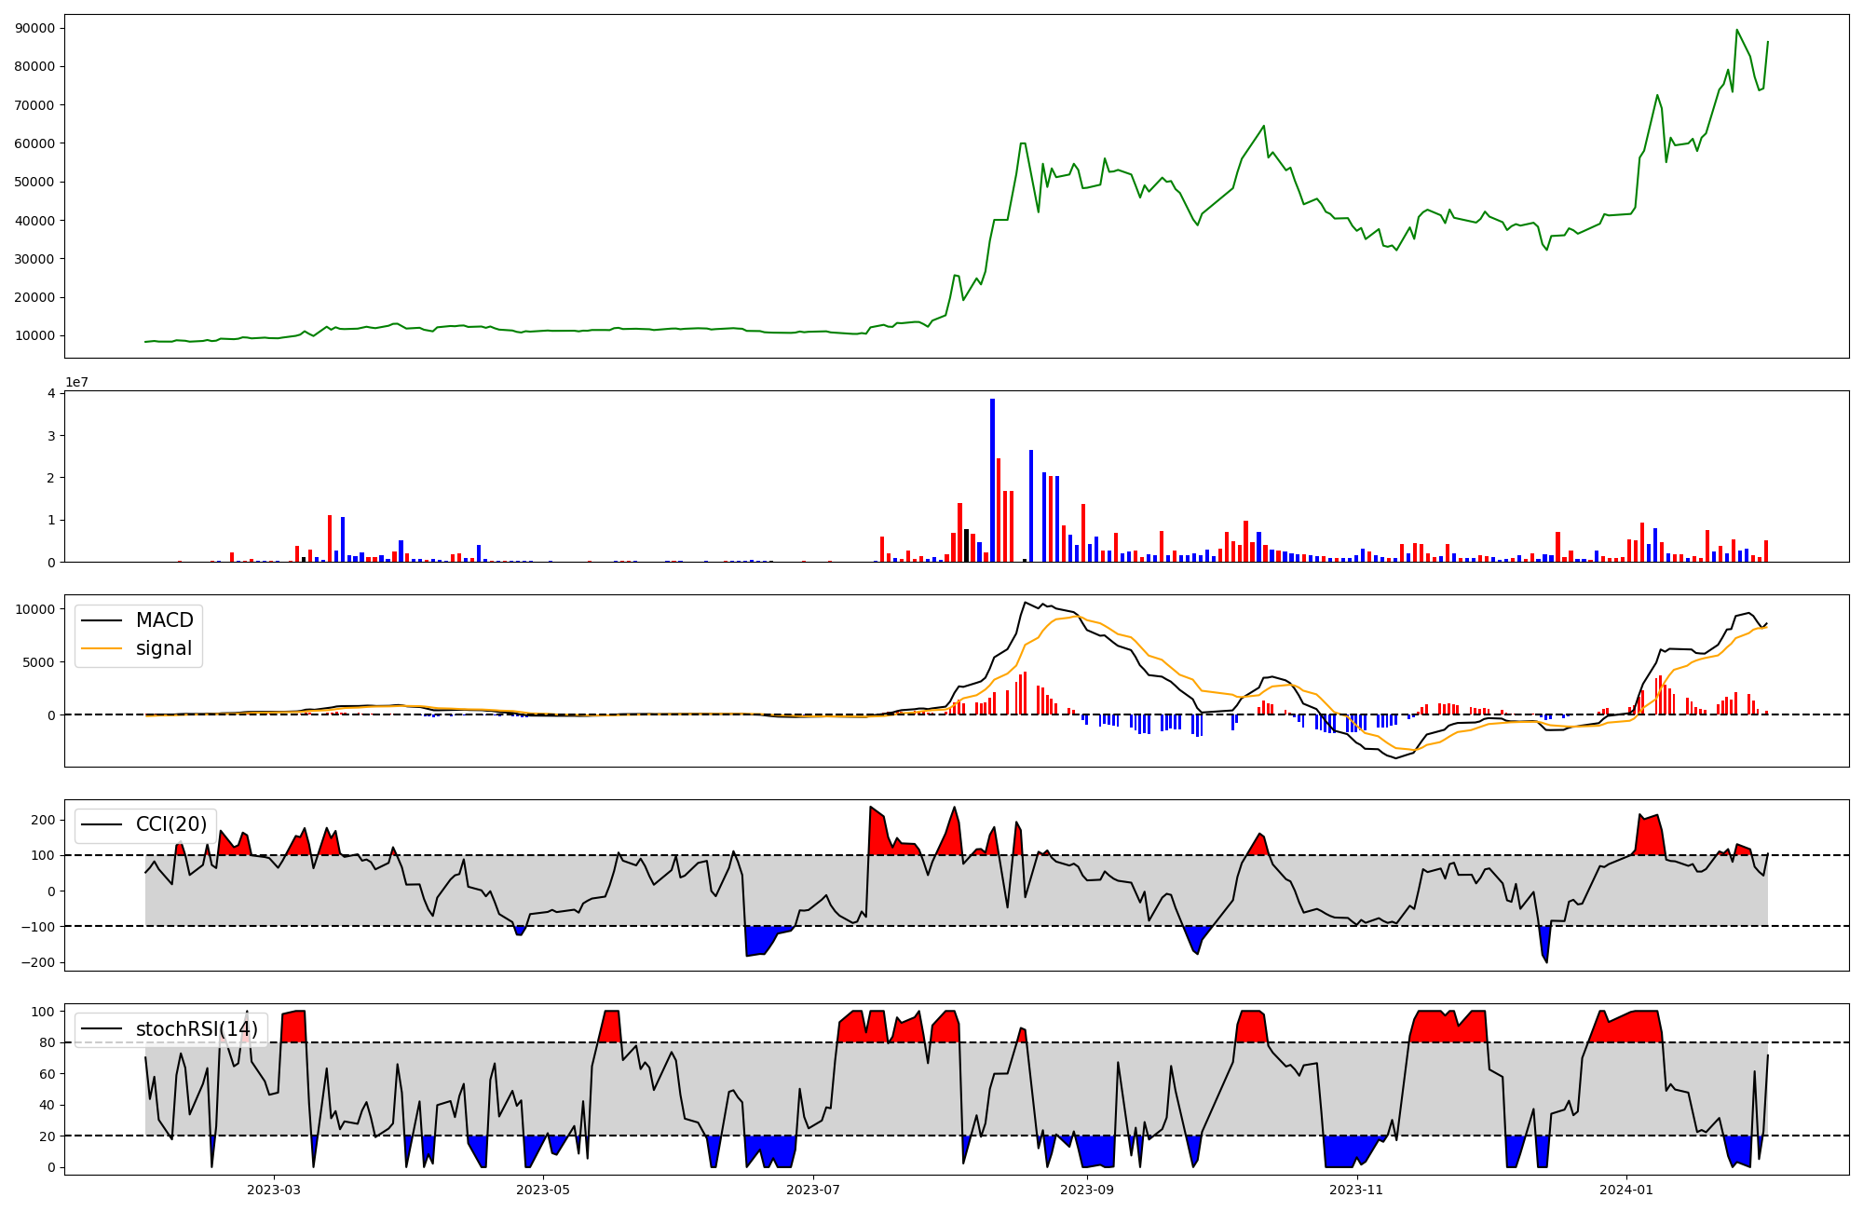Click the 2023-09 date tick label
Screen dimensions: 1863x1211
(x=1086, y=1190)
